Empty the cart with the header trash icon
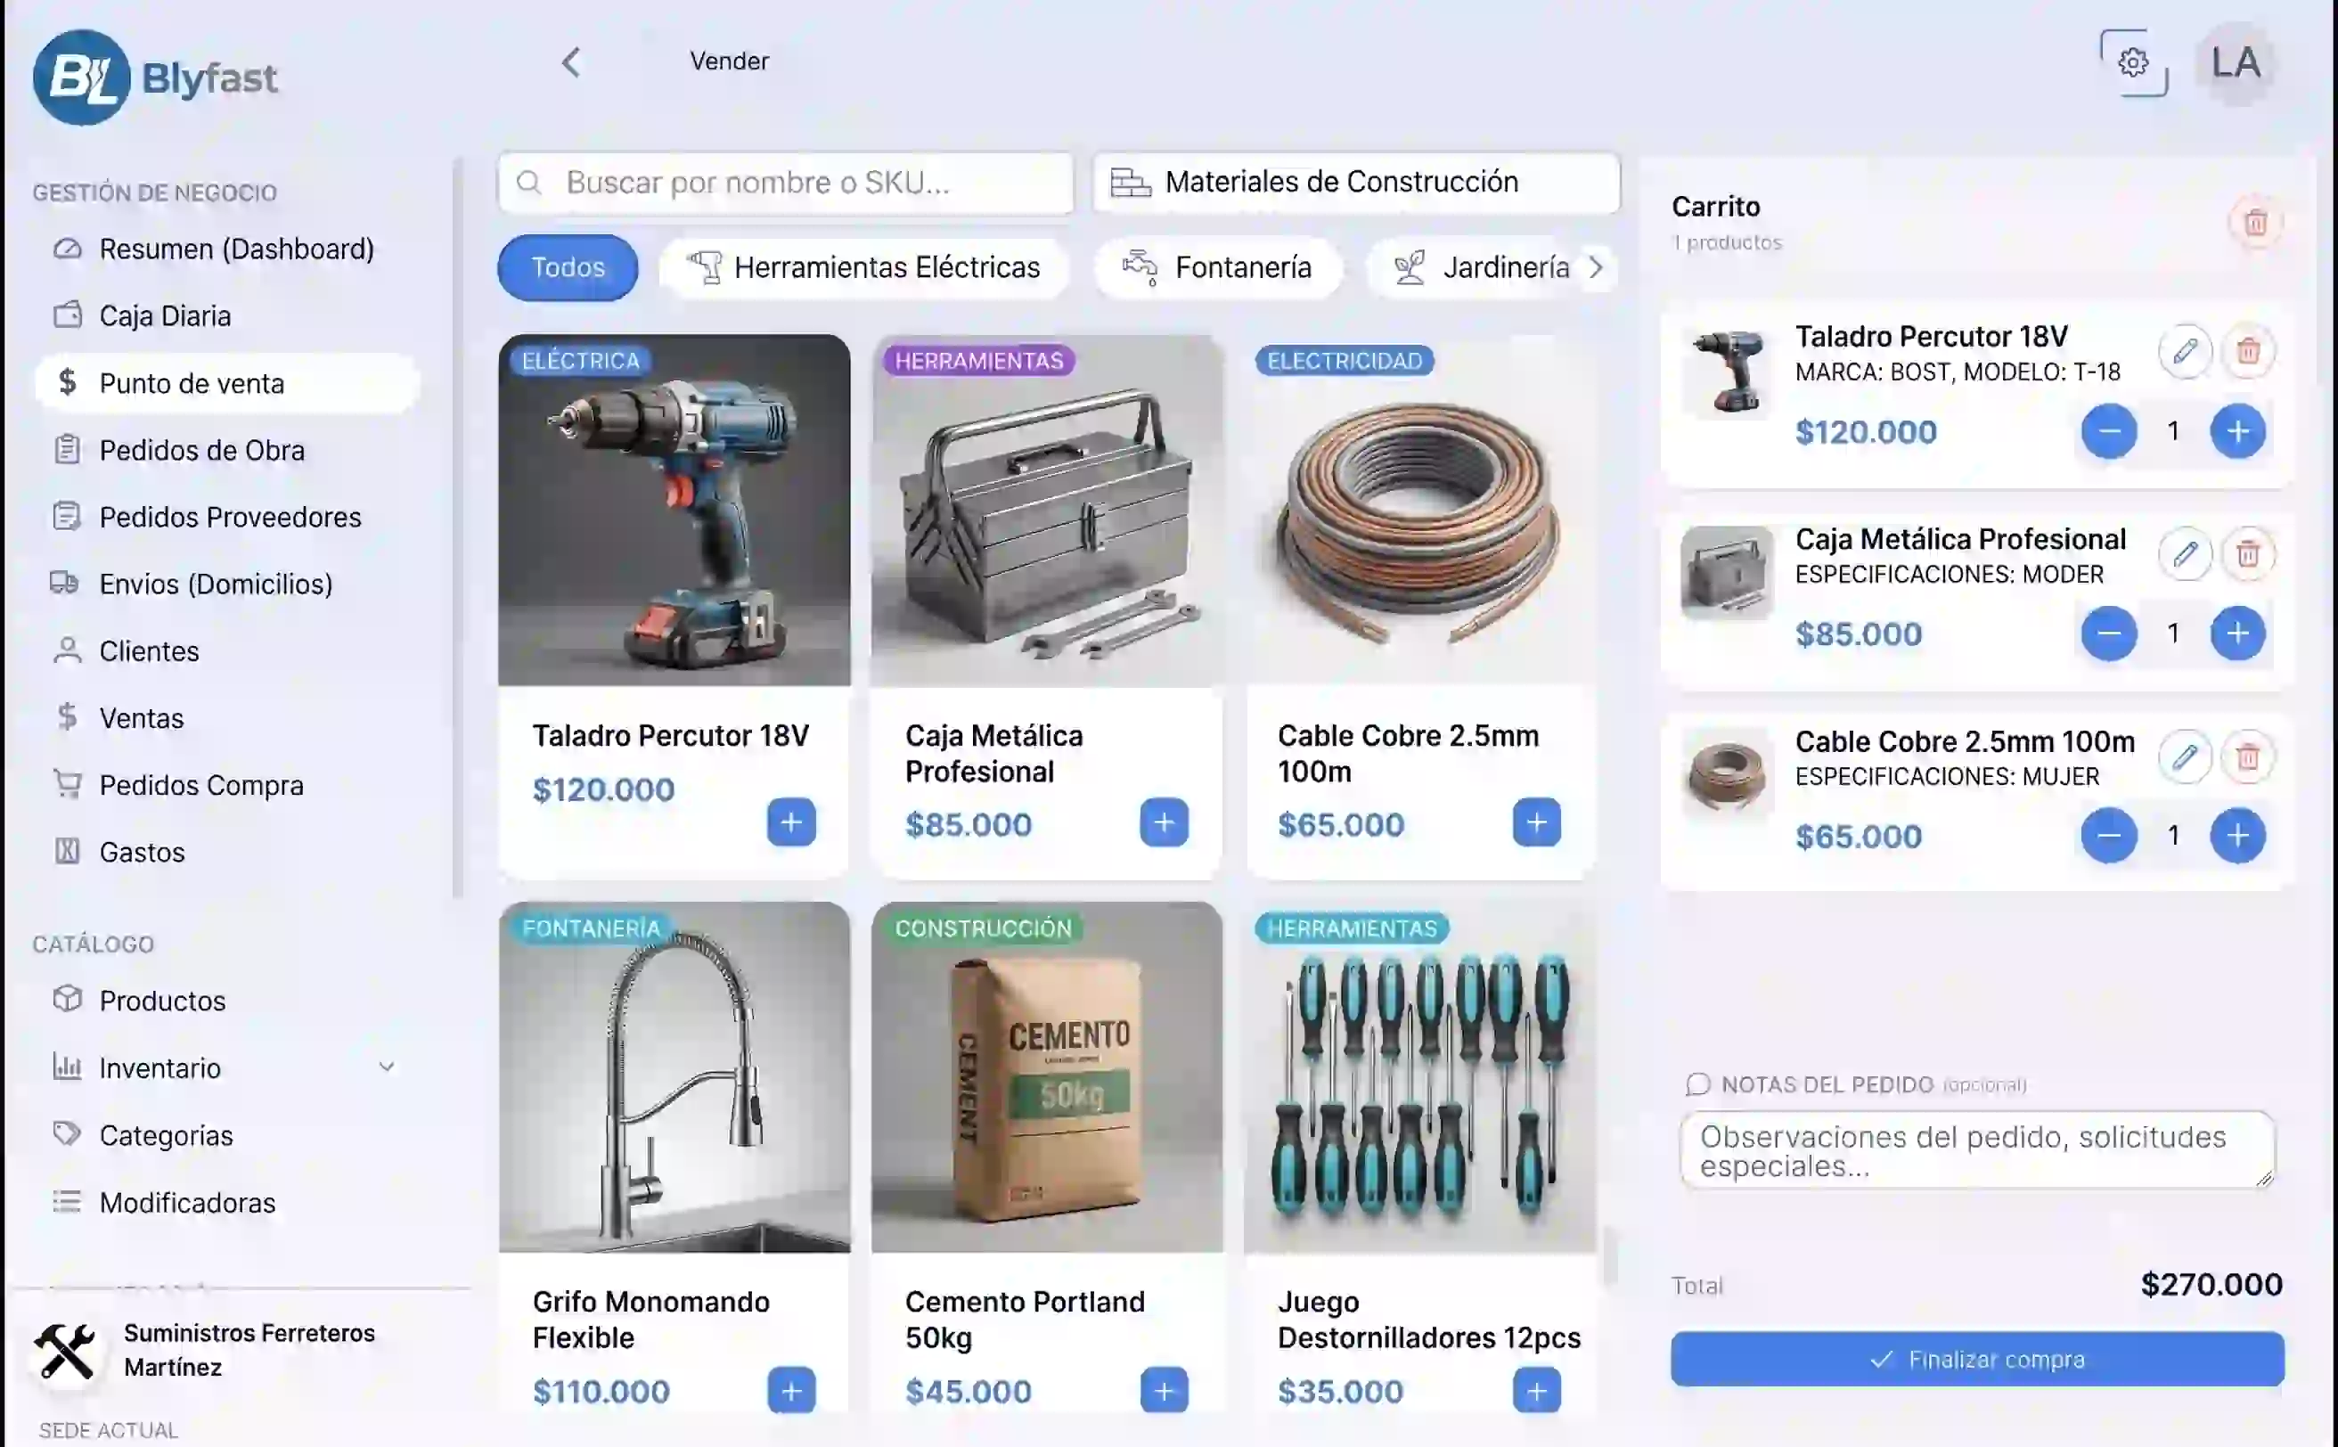2338x1447 pixels. pos(2256,222)
